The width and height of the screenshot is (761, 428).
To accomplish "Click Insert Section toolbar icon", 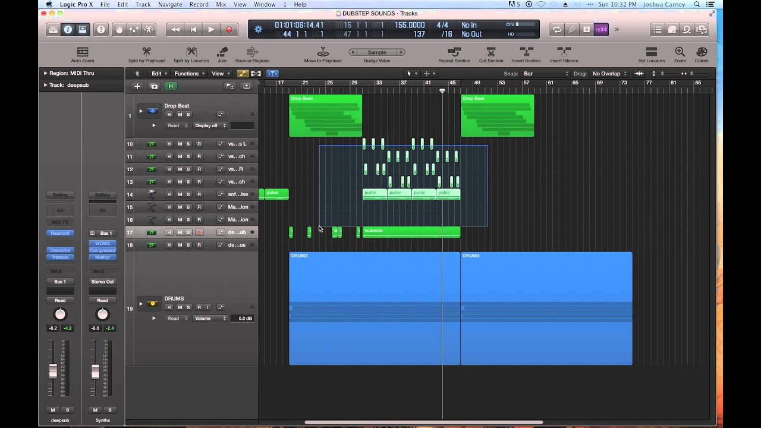I will coord(526,52).
